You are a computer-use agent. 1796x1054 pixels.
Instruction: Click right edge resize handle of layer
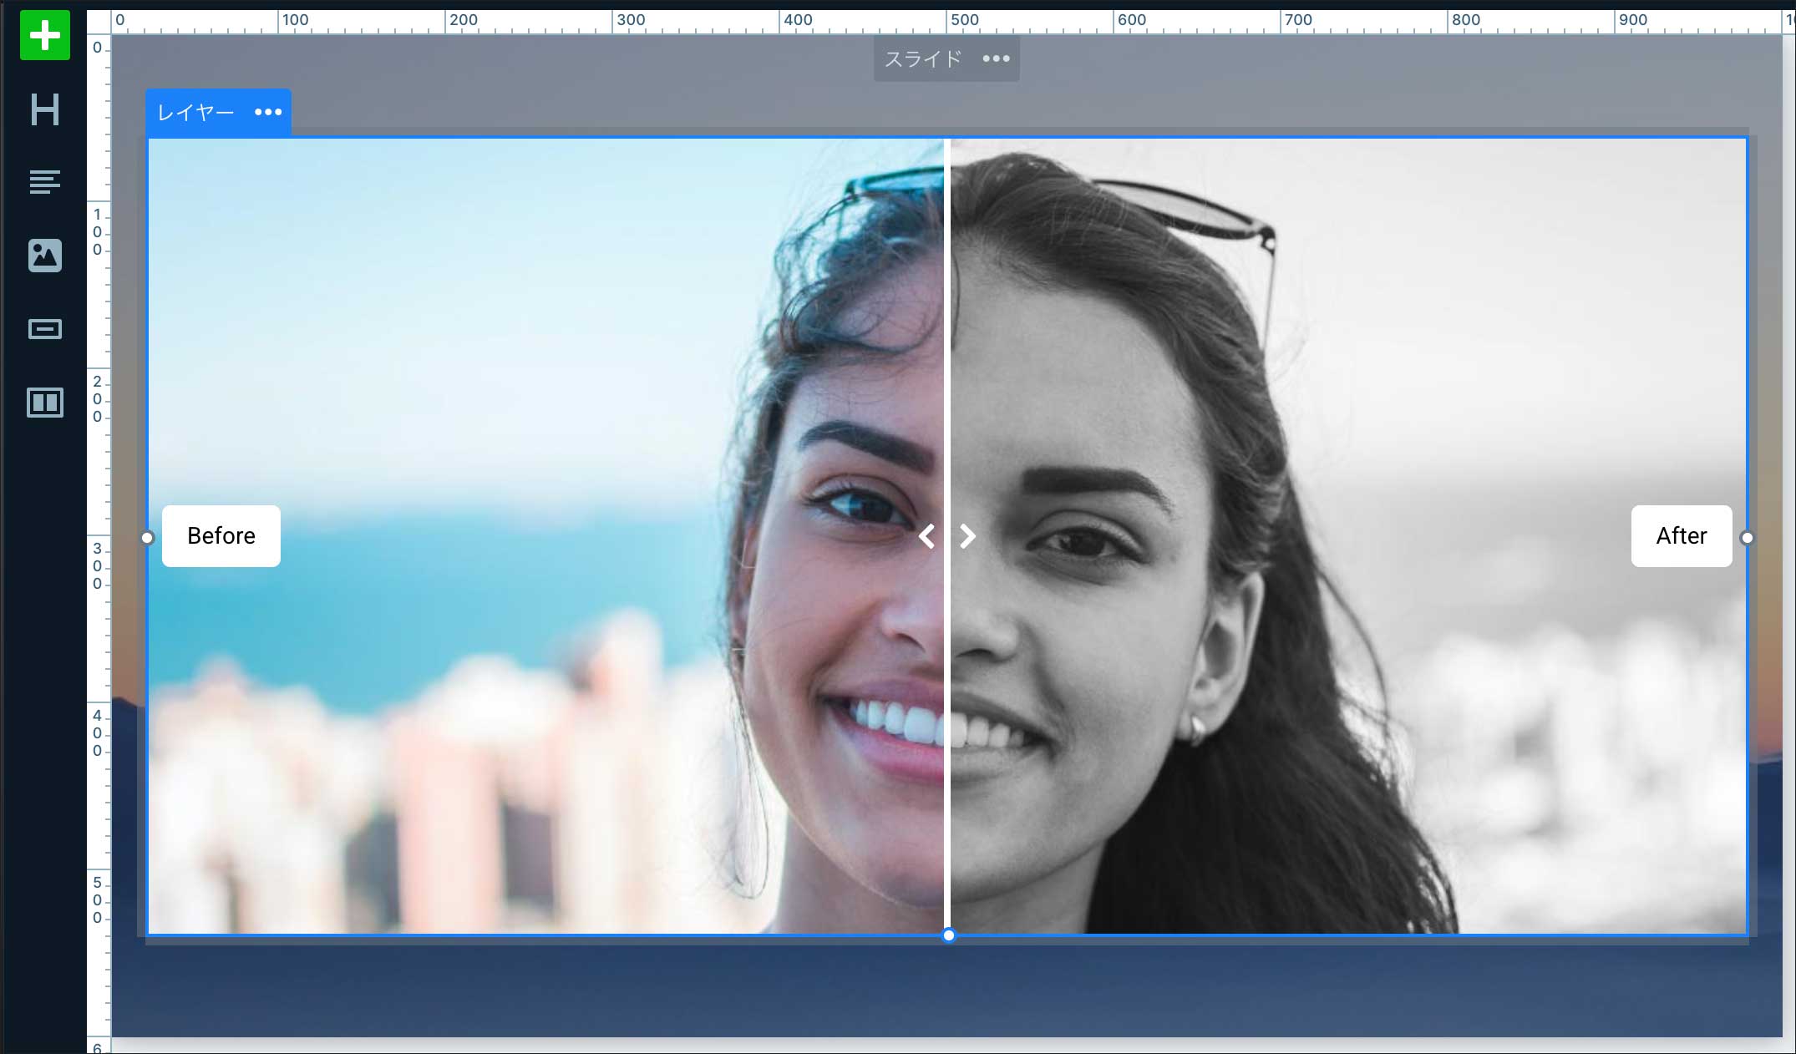tap(1747, 538)
